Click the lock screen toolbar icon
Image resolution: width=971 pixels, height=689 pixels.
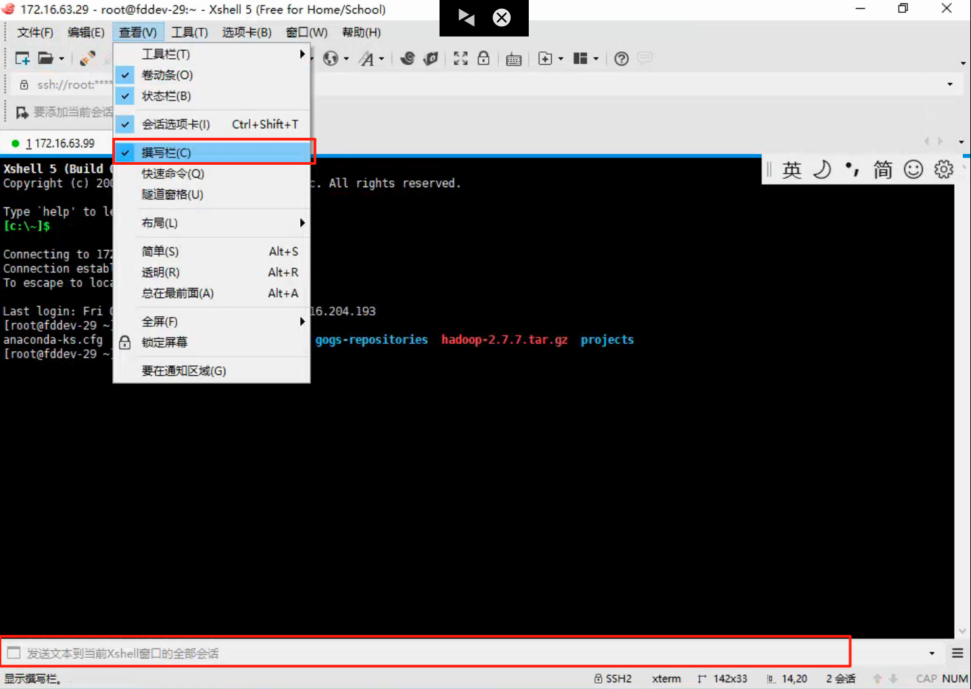coord(484,59)
